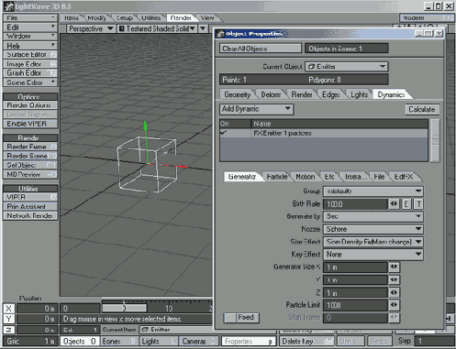Click Generator Size X slider arrows

[394, 267]
